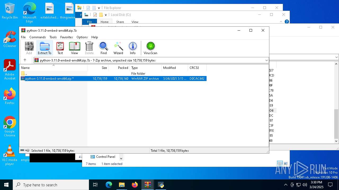Click the taskbar search box
339x190 pixels.
(x=51, y=185)
